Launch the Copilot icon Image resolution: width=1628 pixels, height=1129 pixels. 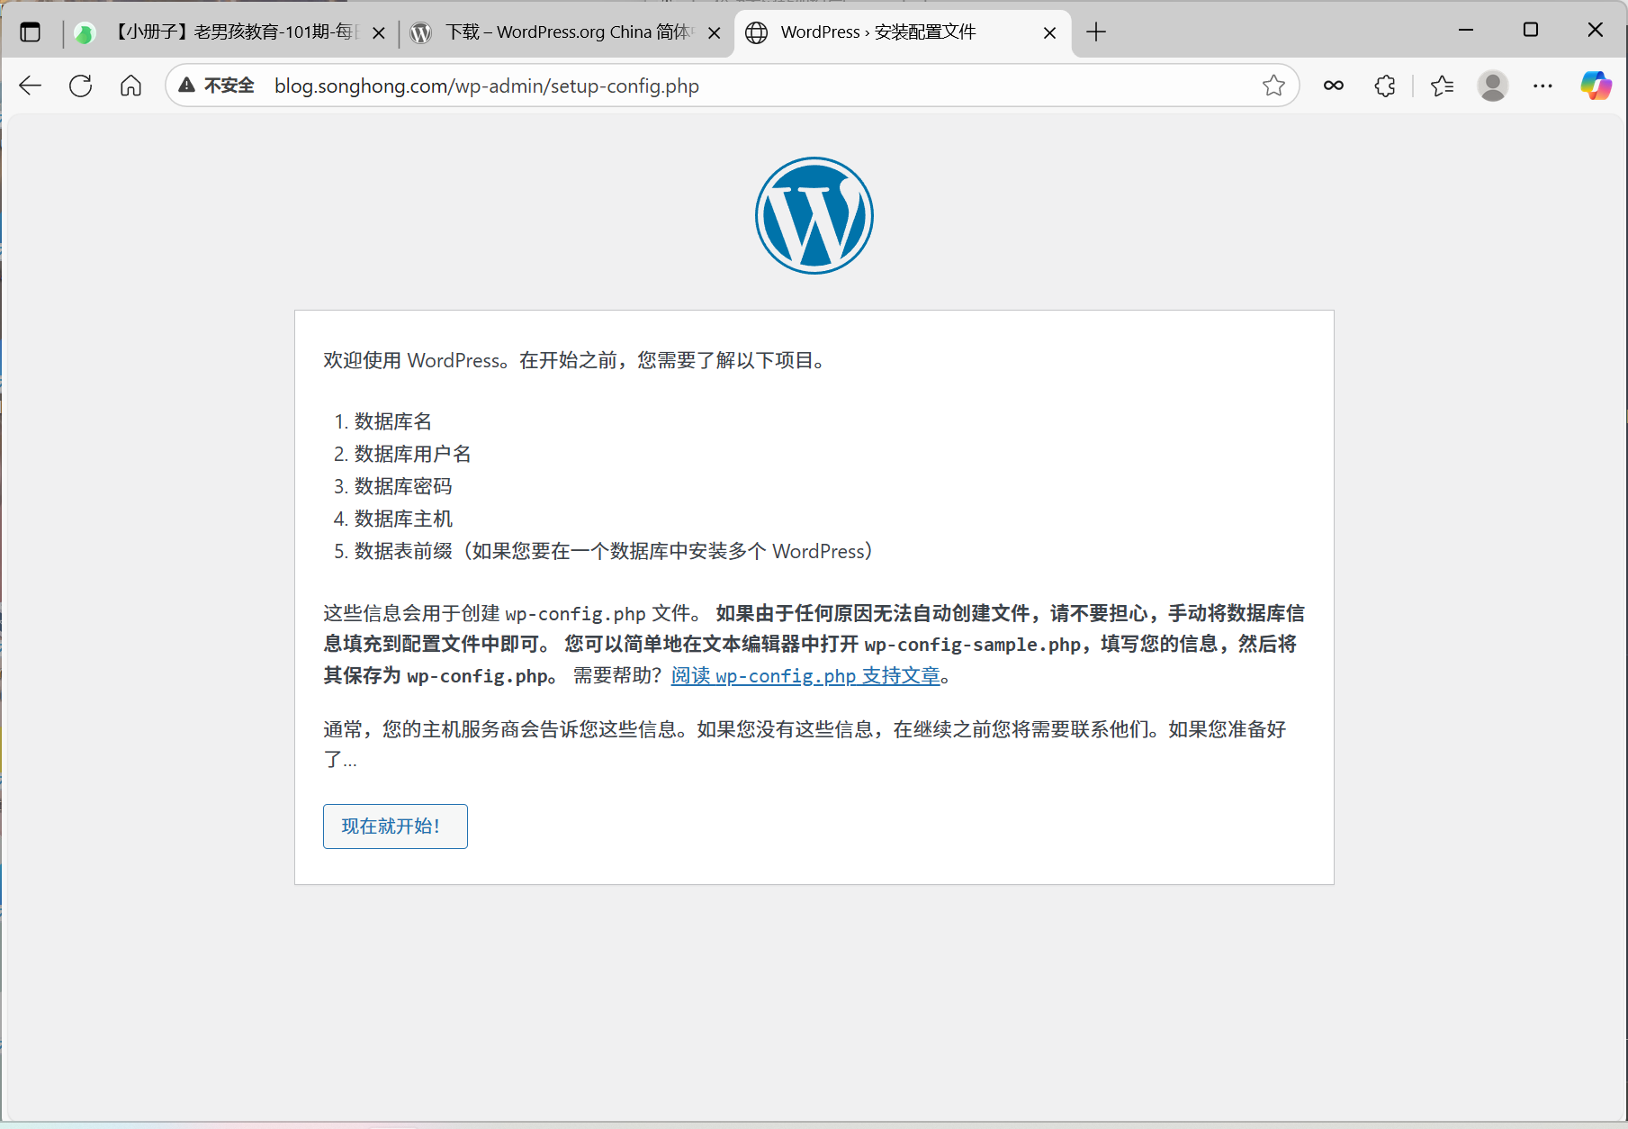(x=1596, y=86)
